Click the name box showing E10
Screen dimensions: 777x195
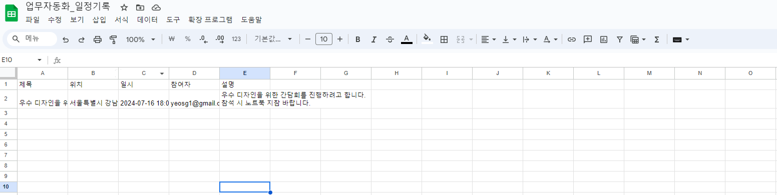coord(18,60)
